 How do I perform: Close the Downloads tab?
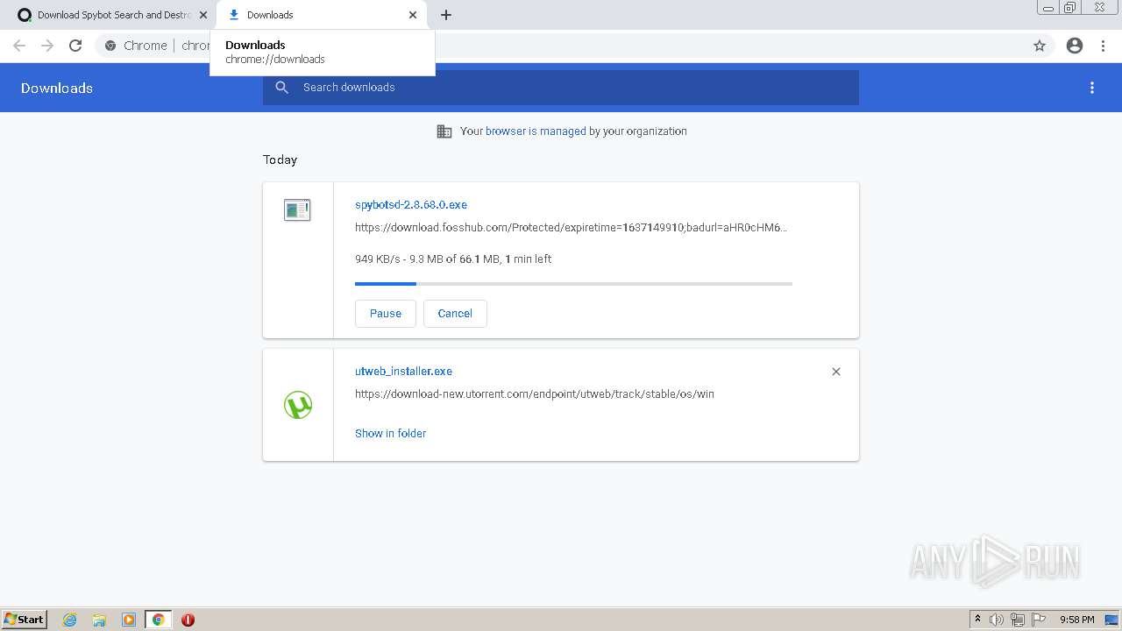[x=413, y=15]
